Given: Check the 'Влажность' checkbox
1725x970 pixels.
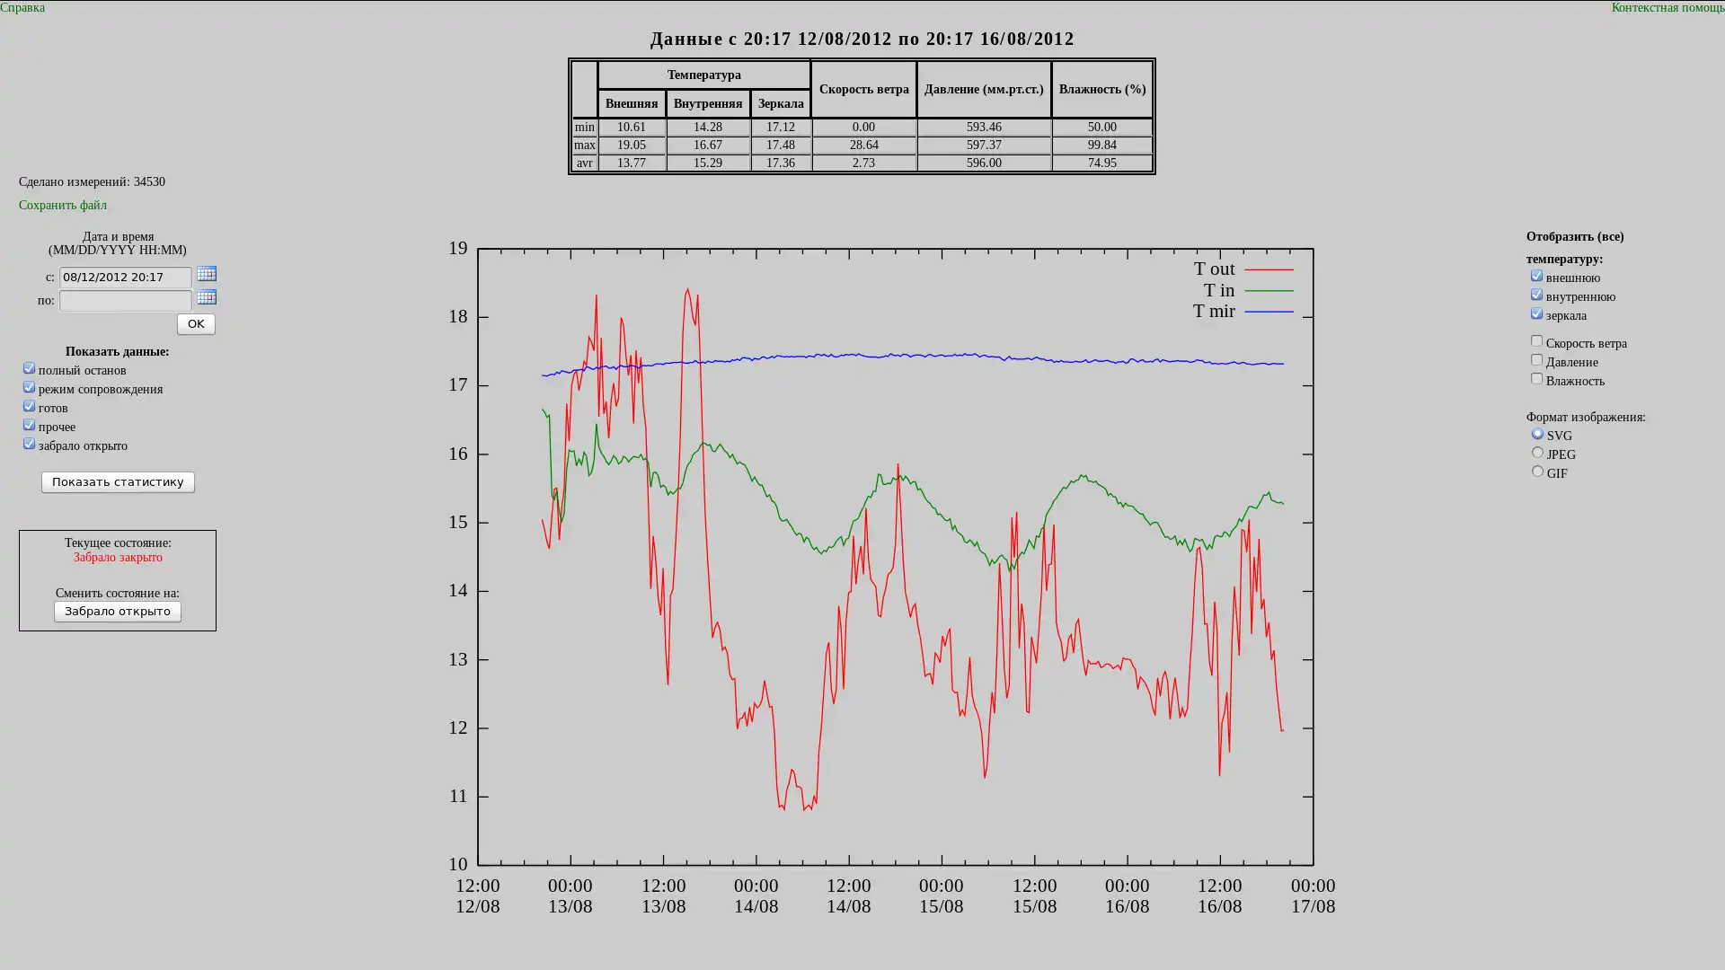Looking at the screenshot, I should coord(1536,379).
